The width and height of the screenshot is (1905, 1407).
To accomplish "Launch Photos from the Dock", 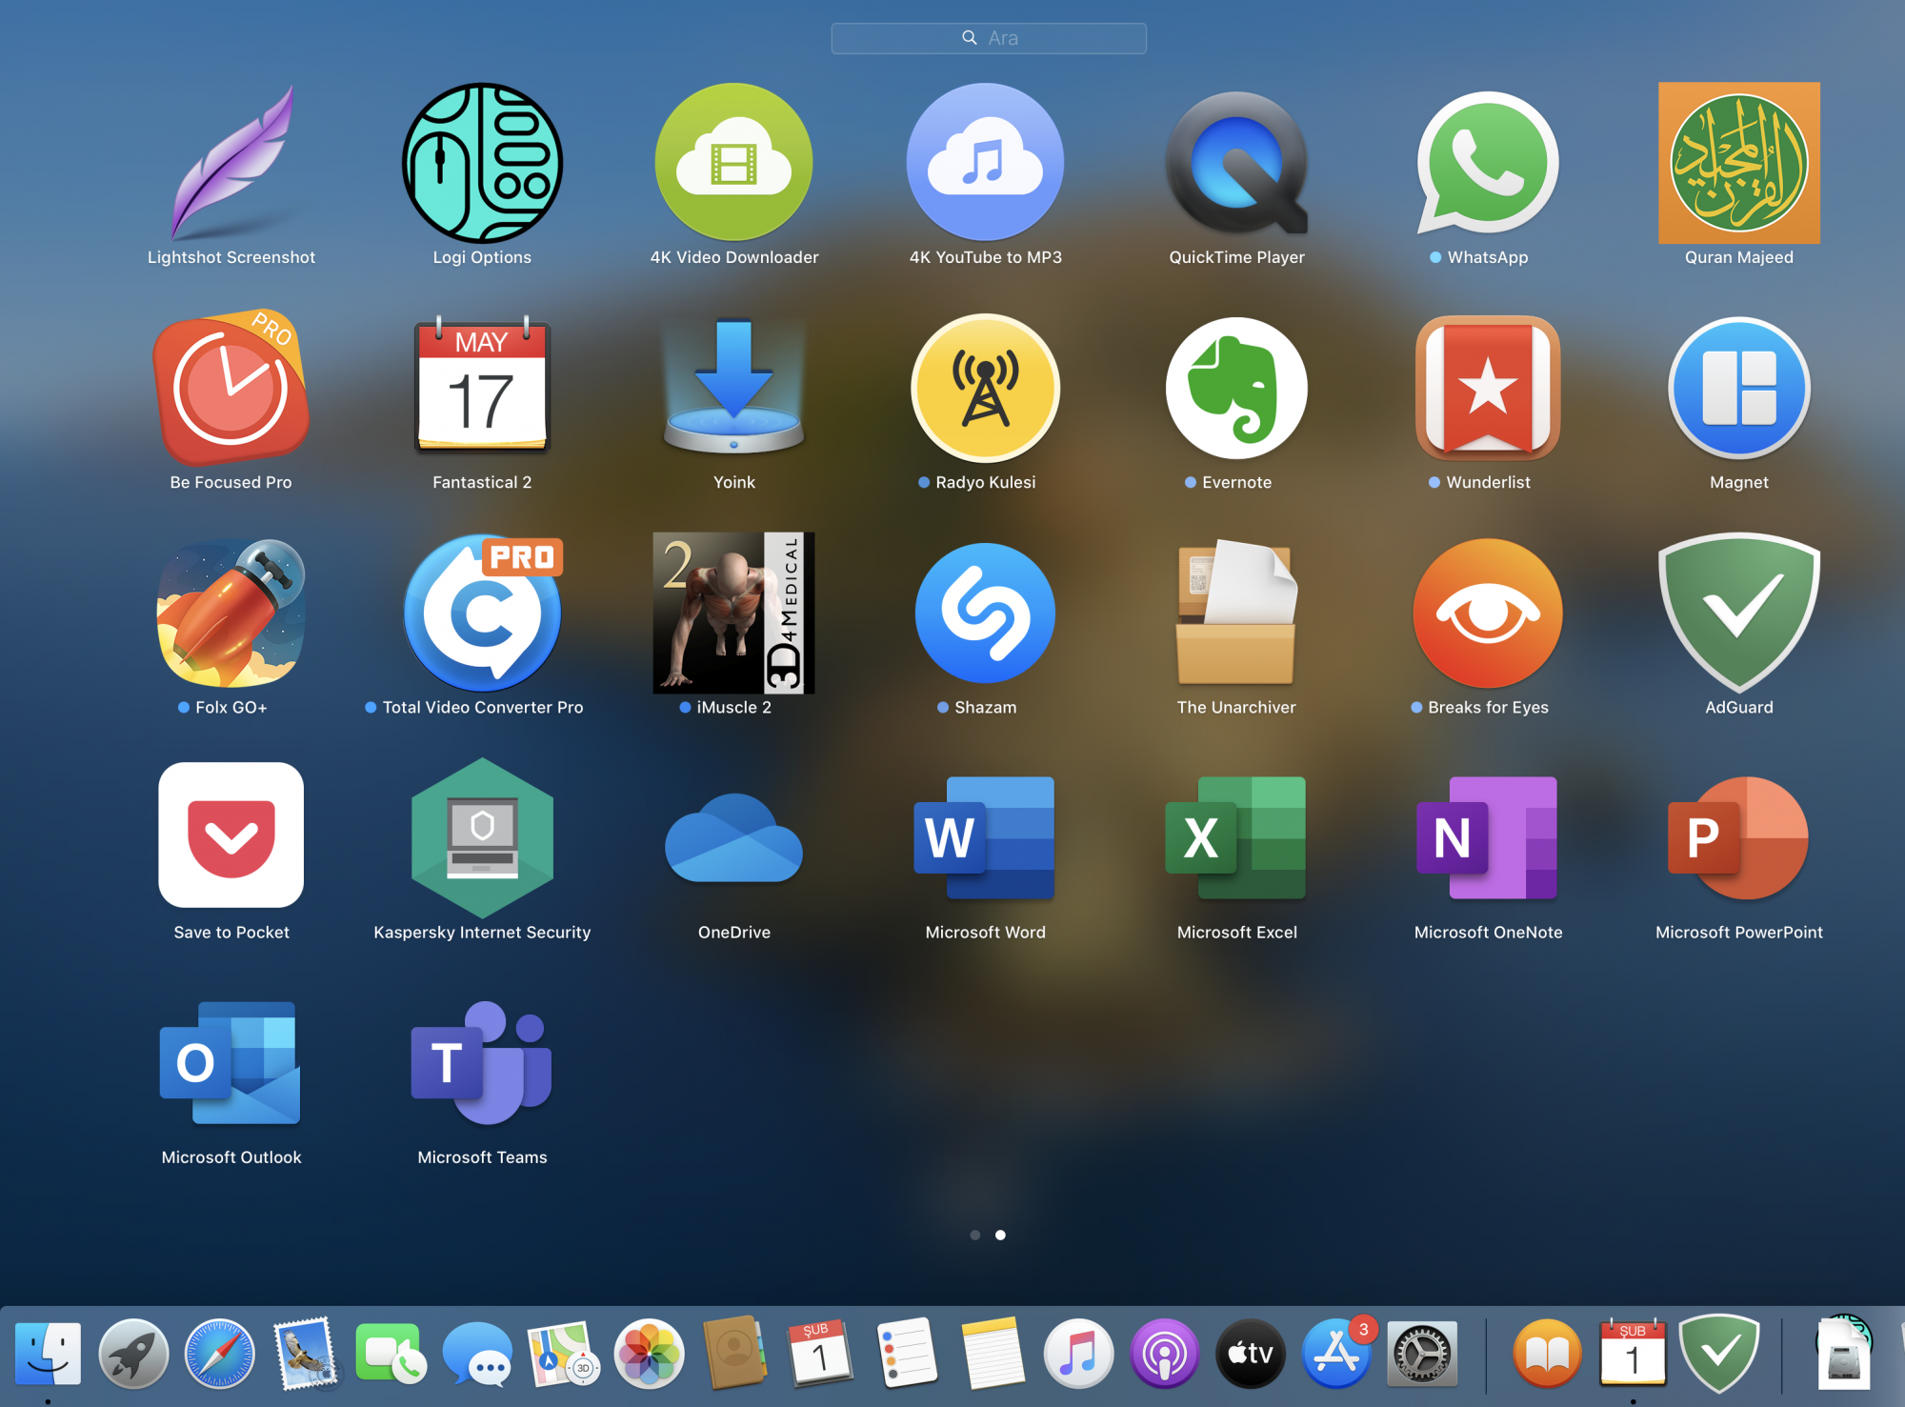I will click(649, 1354).
